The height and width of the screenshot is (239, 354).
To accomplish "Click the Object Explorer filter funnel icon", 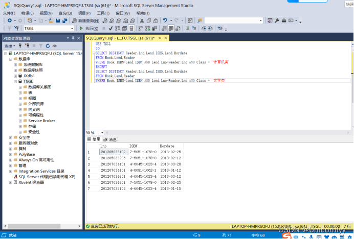I will [x=40, y=46].
